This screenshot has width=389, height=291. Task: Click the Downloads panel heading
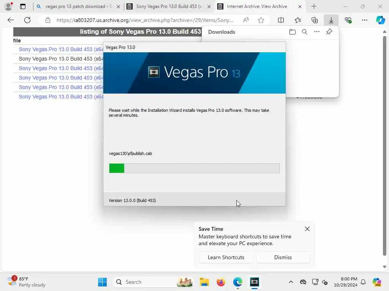(221, 32)
